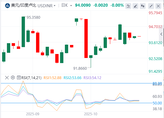Open RSI settings hexagon icon
The width and height of the screenshot is (164, 118).
pos(13,78)
